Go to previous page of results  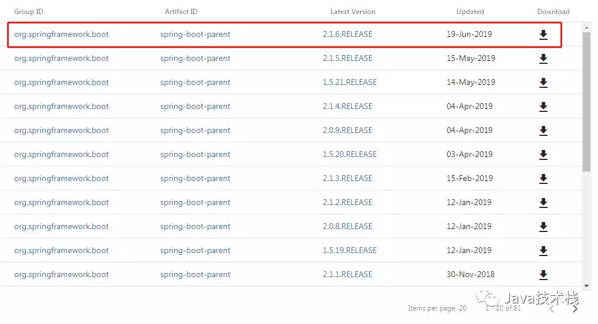click(552, 309)
